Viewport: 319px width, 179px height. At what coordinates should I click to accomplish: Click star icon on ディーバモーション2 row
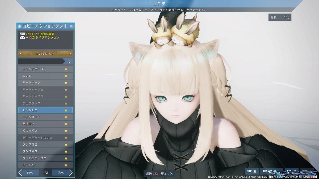(66, 138)
